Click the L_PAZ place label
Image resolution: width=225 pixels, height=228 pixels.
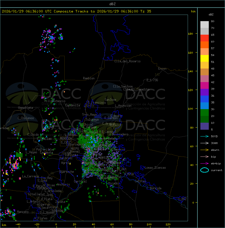(183, 199)
